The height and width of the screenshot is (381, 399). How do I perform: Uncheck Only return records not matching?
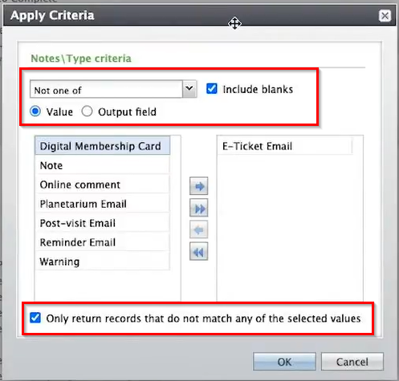coord(35,318)
